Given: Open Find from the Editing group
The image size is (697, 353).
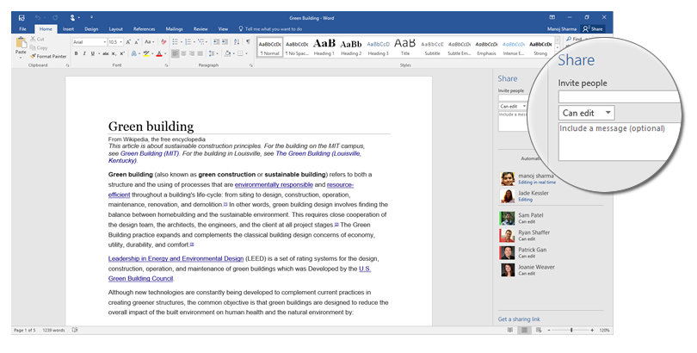Looking at the screenshot, I should (574, 39).
